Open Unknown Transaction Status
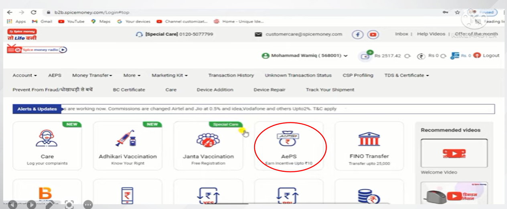The width and height of the screenshot is (507, 209). tap(298, 75)
